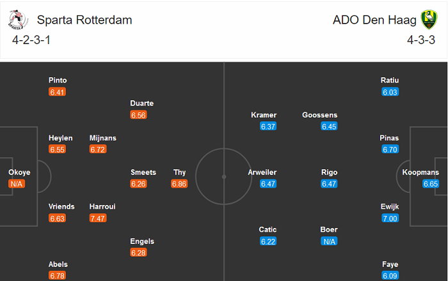This screenshot has width=448, height=281.
Task: Select Pinas' 6.70 rating badge
Action: click(390, 149)
